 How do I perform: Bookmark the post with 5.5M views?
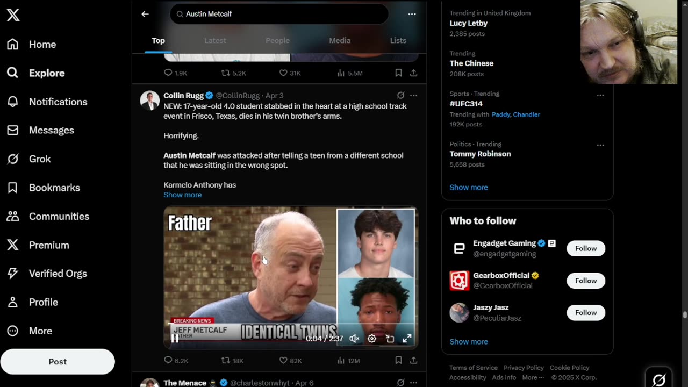(x=398, y=73)
